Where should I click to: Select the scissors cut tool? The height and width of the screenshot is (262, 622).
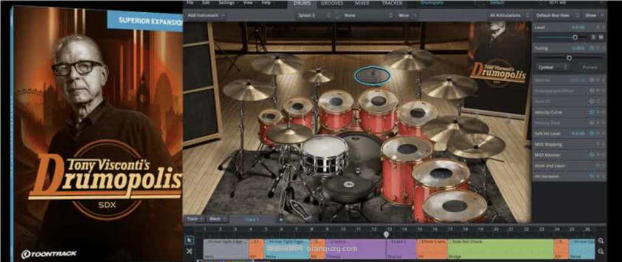[190, 251]
